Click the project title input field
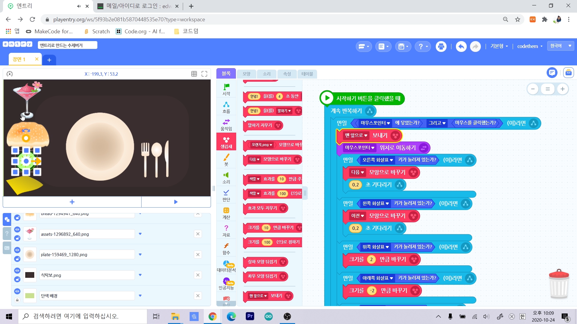Screen dimensions: 577x324 click(x=68, y=45)
